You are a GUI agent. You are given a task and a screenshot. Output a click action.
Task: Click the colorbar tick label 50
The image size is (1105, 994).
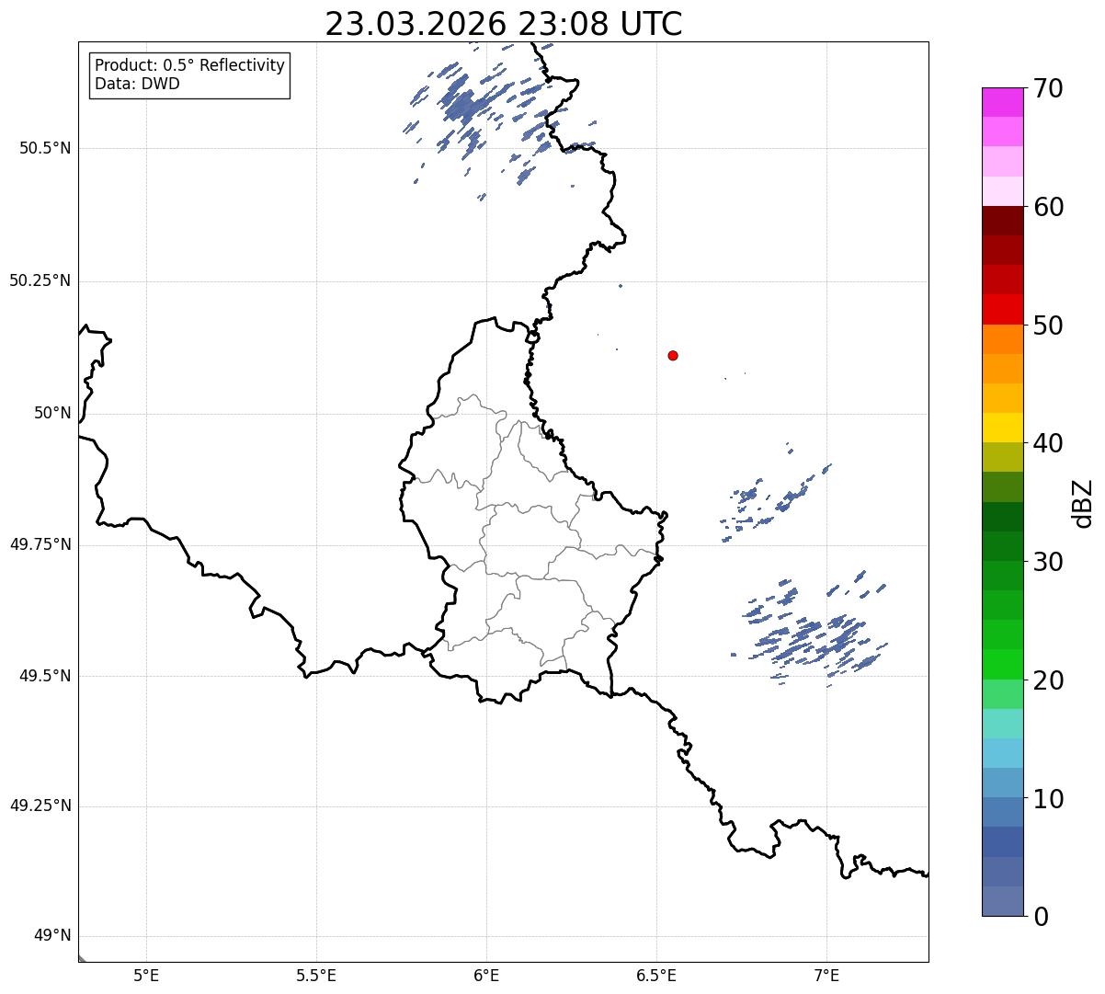[x=1048, y=326]
